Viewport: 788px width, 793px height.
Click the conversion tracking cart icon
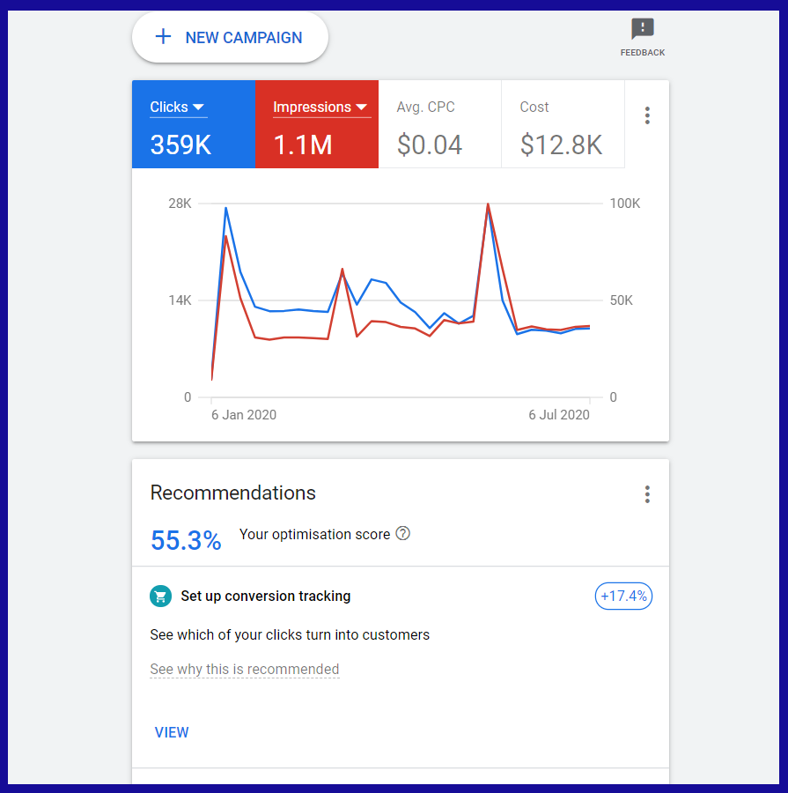coord(160,597)
